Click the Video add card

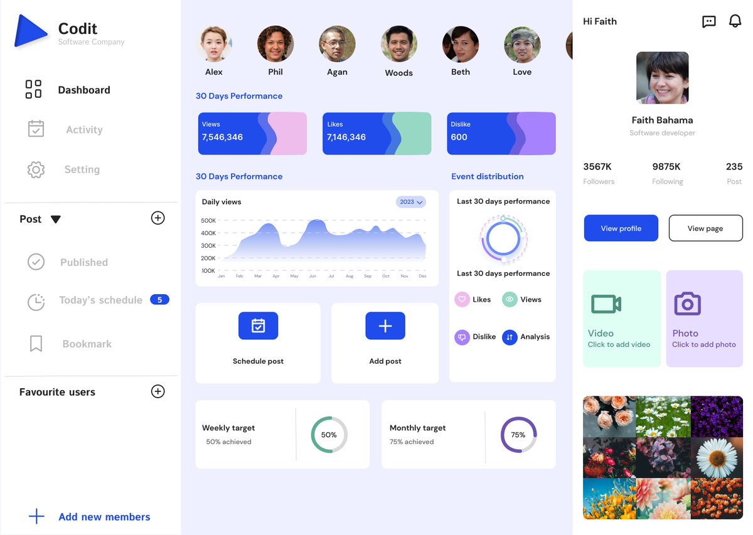click(622, 319)
